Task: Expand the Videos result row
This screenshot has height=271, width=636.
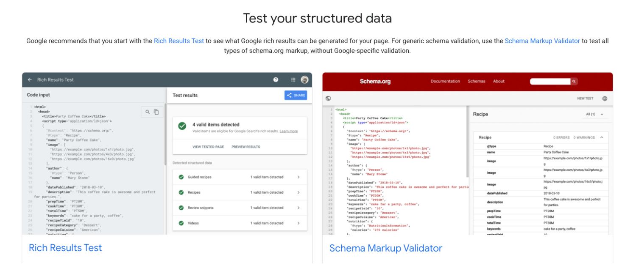Action: tap(298, 223)
